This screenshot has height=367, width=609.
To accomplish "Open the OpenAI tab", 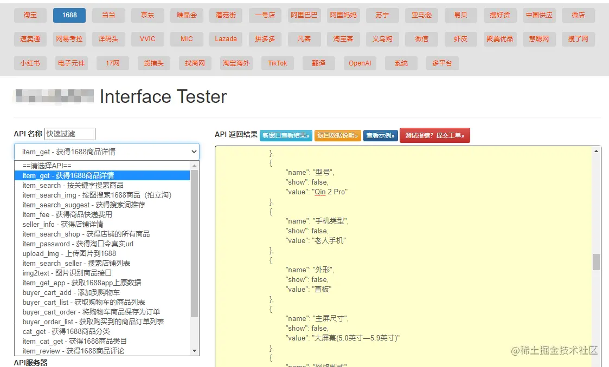I will [360, 63].
